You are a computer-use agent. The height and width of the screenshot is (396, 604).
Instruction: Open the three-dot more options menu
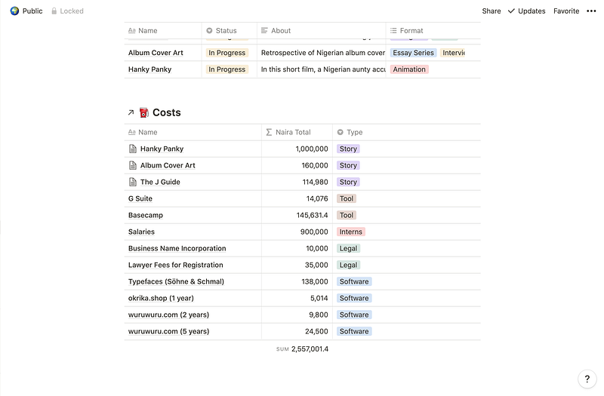pos(591,11)
